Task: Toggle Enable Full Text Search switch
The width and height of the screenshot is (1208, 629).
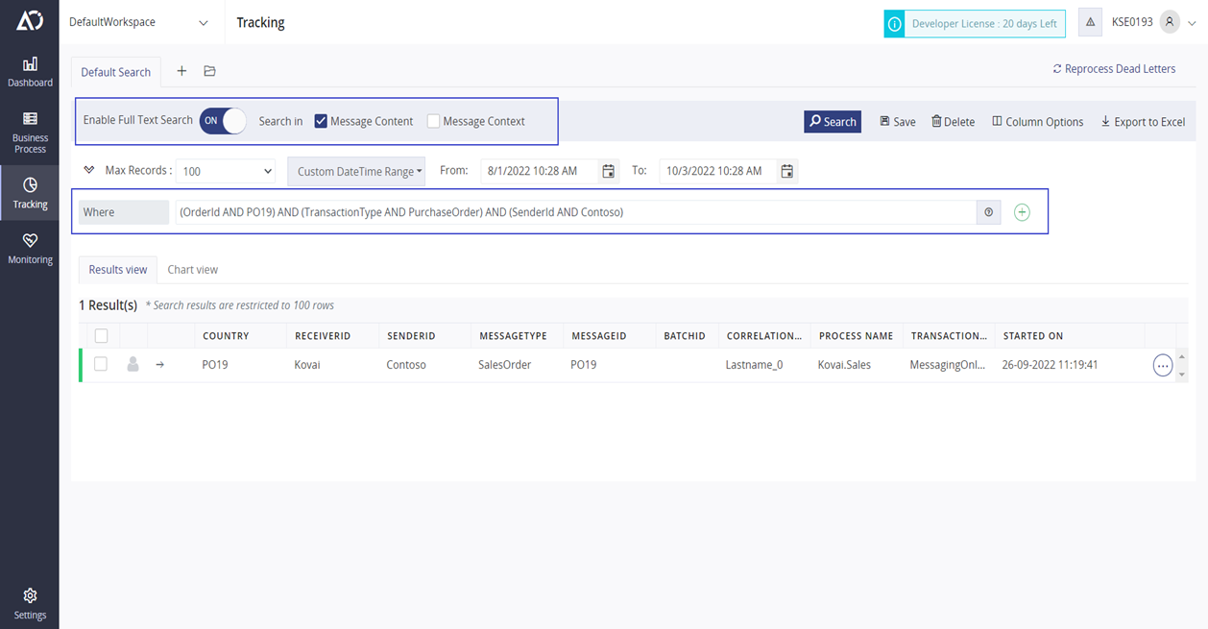Action: point(223,121)
